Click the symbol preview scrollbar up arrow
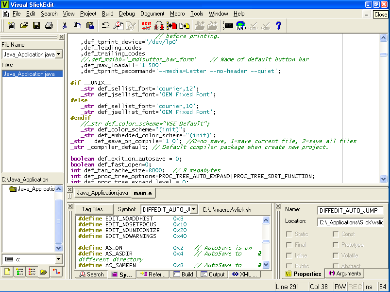 coord(266,220)
